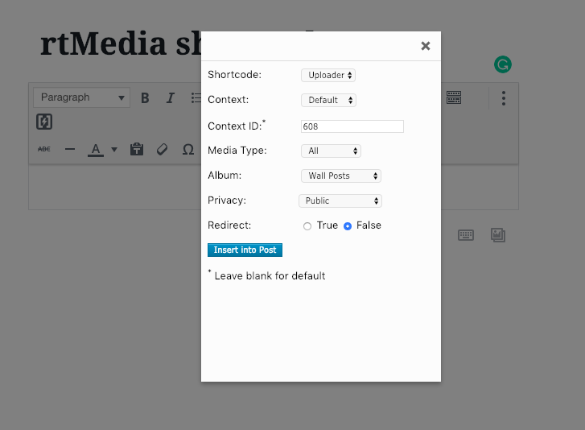585x430 pixels.
Task: Click the strikethrough ABC icon
Action: point(44,149)
